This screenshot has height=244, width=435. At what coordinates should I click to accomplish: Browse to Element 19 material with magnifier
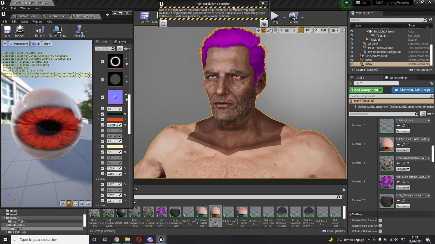[x=404, y=182]
